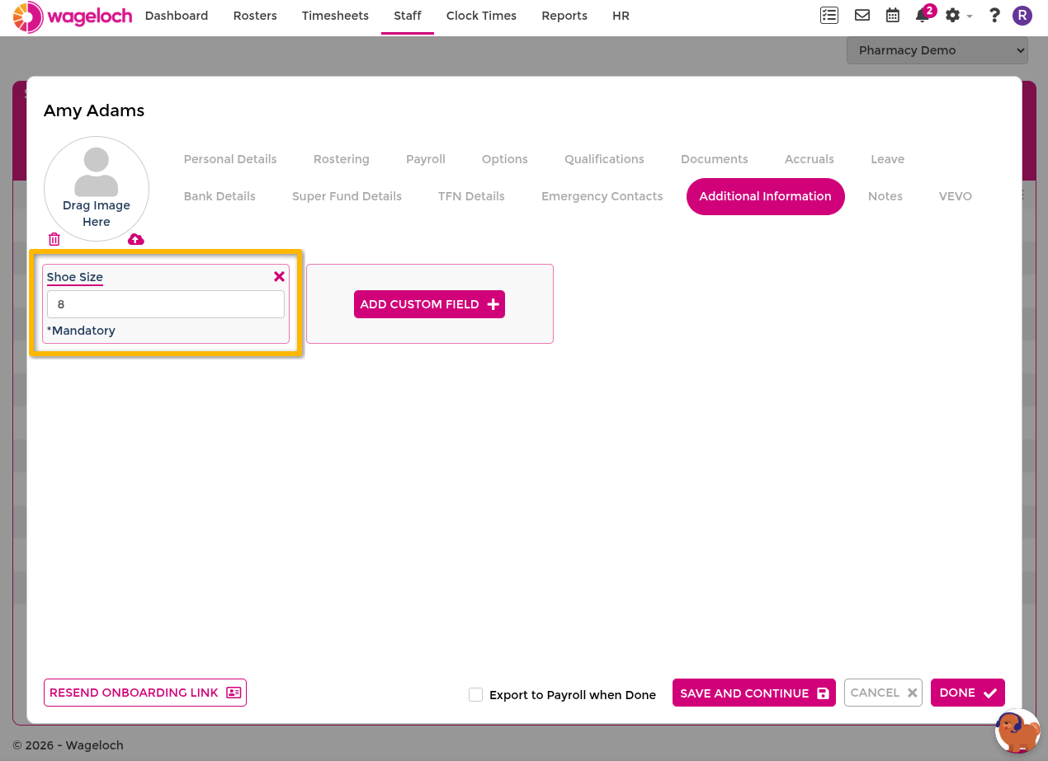
Task: Switch to the Personal Details tab
Action: 230,159
